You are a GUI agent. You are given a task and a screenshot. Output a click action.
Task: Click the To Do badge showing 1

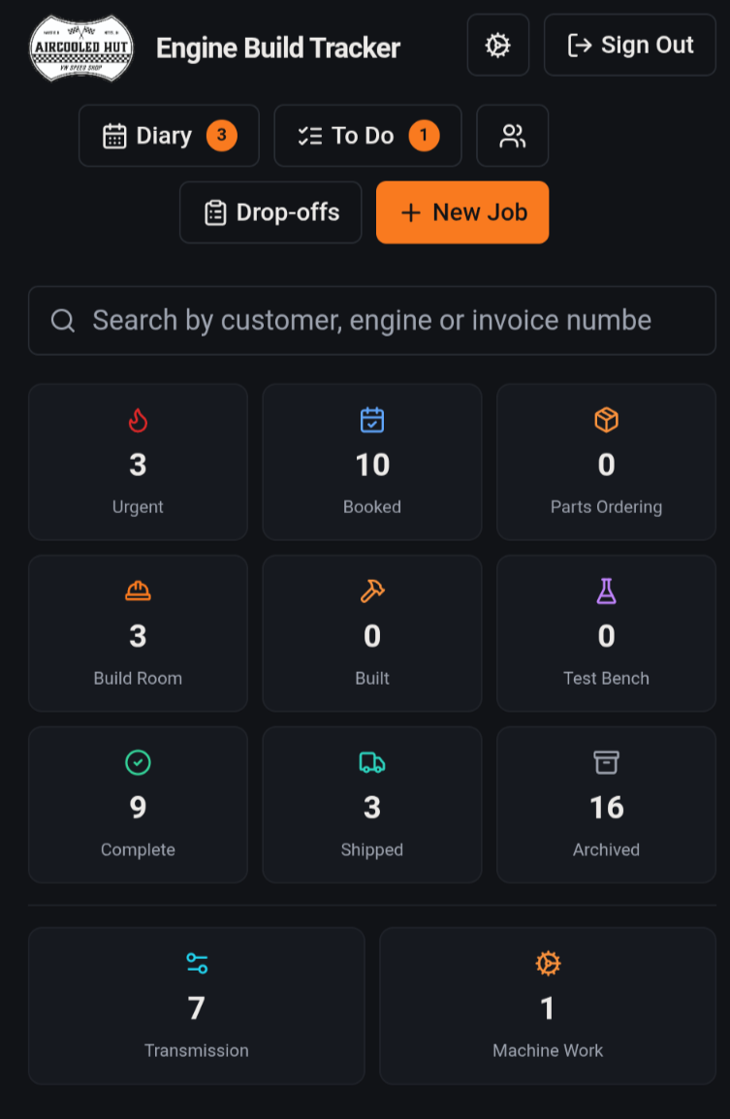pos(424,136)
